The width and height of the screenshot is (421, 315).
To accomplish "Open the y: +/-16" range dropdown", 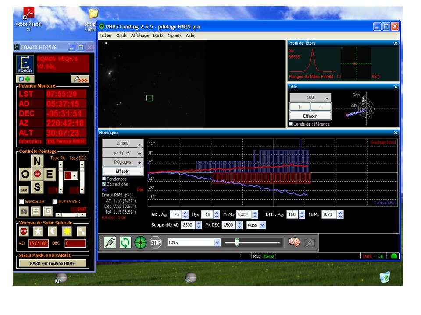I will pos(123,153).
